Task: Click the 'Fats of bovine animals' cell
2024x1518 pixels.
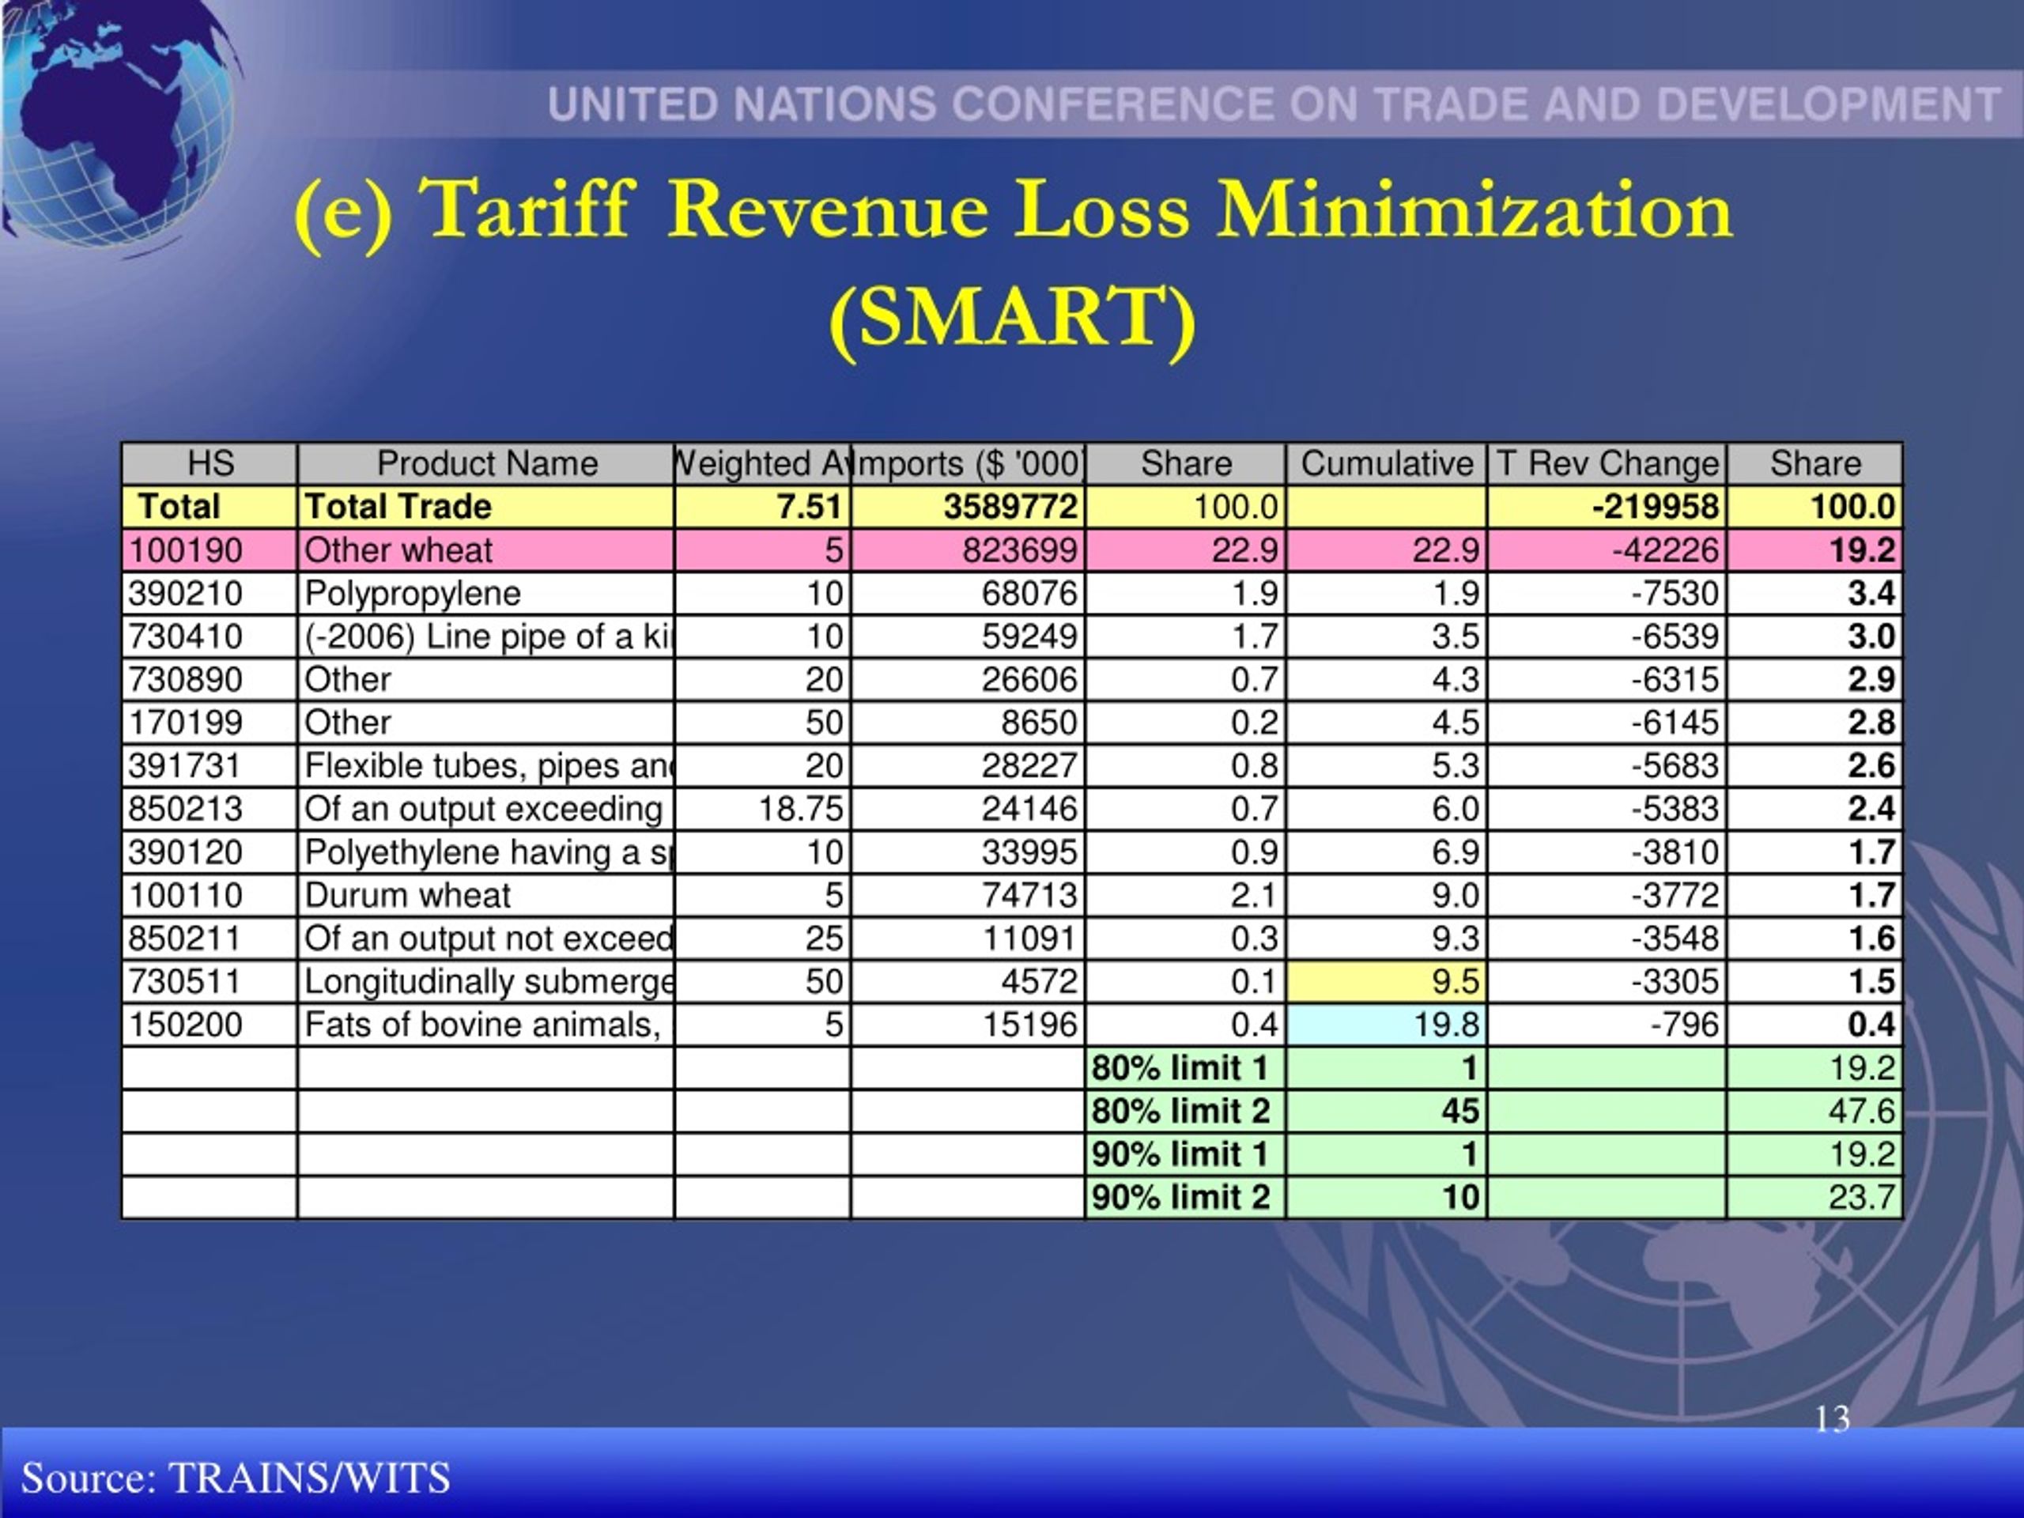Action: click(486, 1024)
